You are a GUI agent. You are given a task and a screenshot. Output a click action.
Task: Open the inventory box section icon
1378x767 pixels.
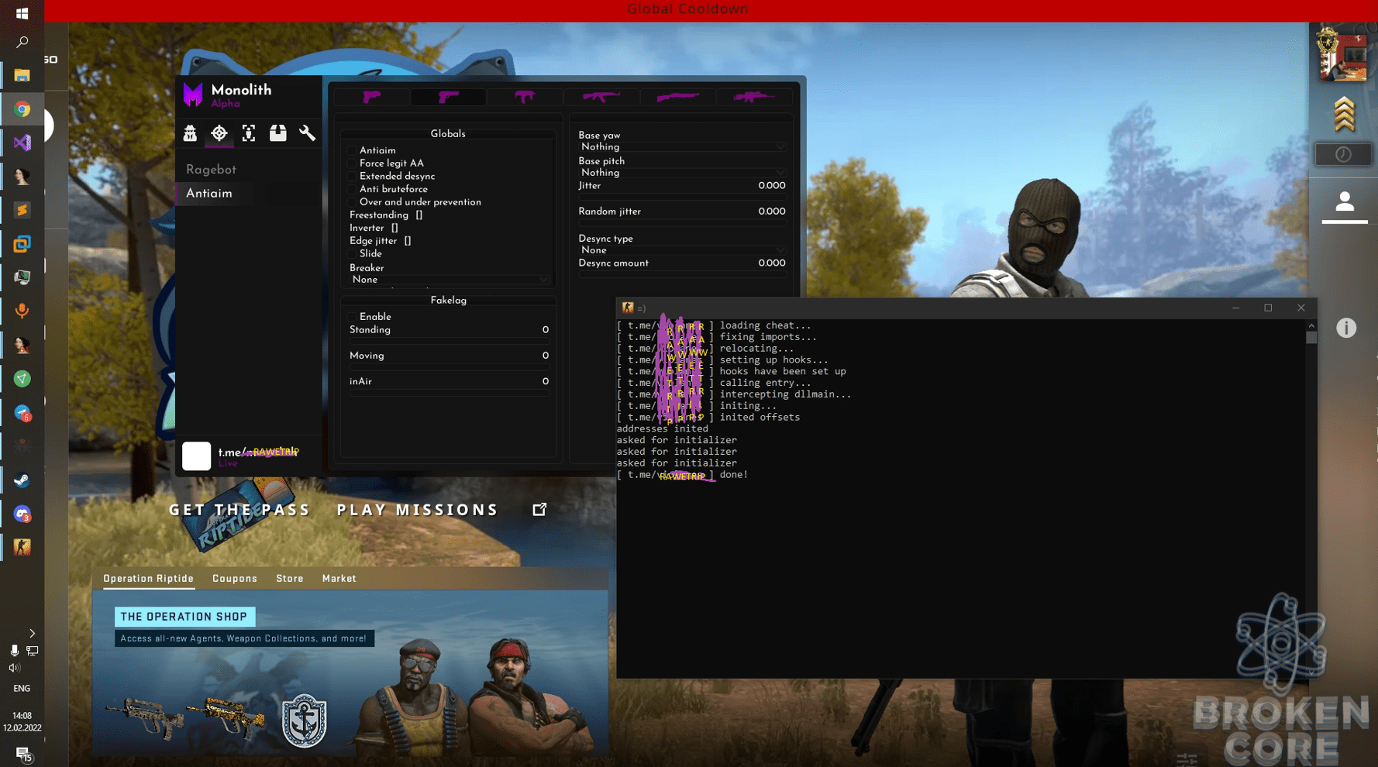click(x=278, y=133)
